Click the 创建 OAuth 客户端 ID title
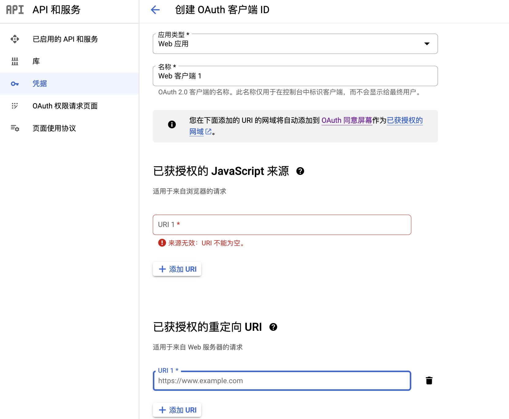The width and height of the screenshot is (509, 419). (222, 10)
